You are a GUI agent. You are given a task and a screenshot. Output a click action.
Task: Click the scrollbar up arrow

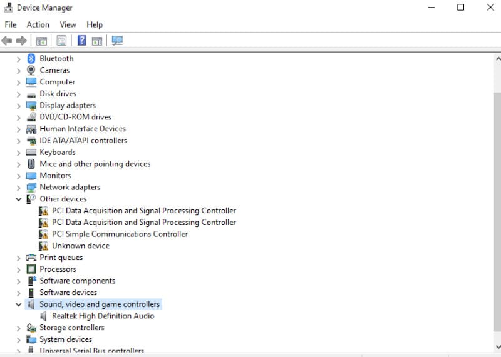tap(498, 59)
